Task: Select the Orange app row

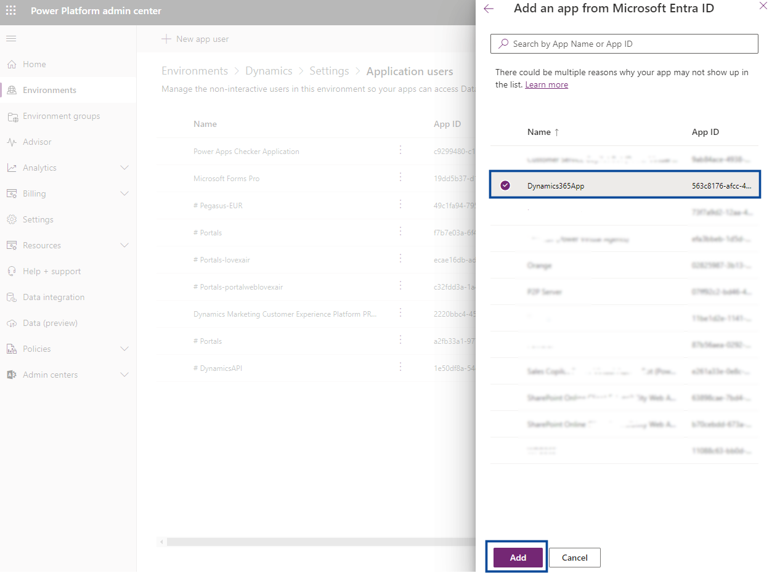Action: pyautogui.click(x=624, y=266)
